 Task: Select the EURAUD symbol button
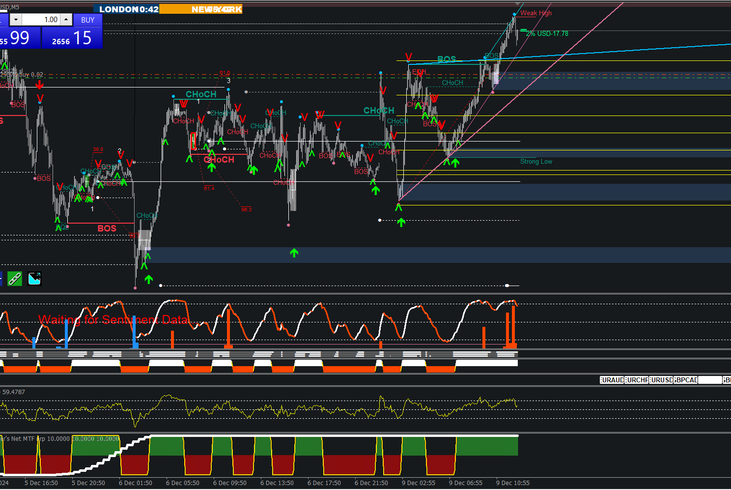[x=612, y=380]
